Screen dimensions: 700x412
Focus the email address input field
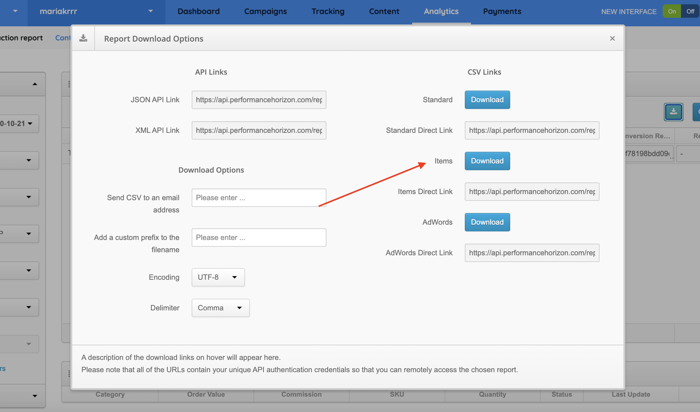point(259,198)
